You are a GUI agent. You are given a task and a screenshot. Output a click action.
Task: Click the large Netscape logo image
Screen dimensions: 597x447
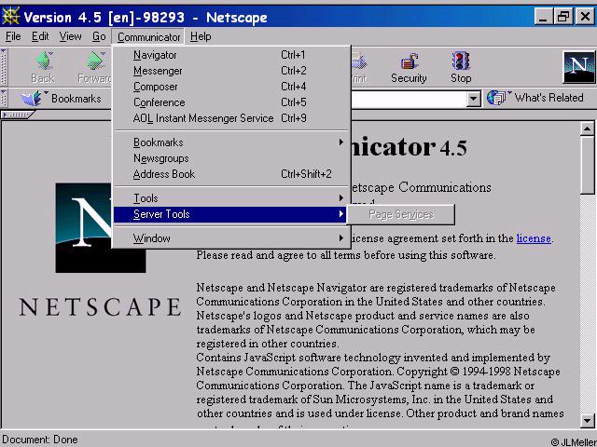tap(101, 227)
